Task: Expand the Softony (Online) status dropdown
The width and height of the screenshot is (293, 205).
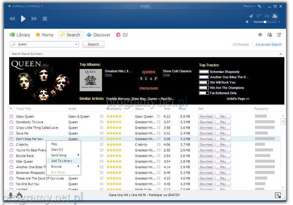Action: click(28, 6)
